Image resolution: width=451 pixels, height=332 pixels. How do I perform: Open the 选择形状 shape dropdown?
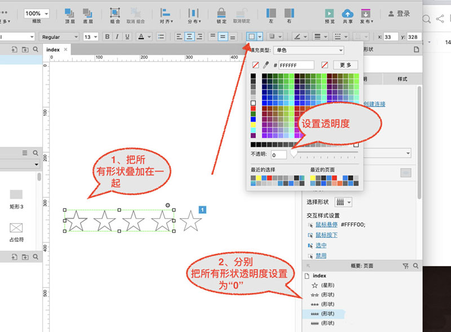[x=343, y=202]
